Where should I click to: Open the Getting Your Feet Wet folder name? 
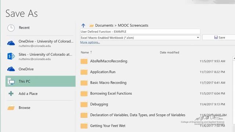pos(108,126)
